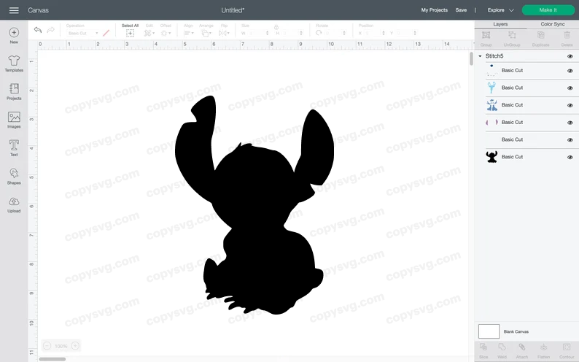579x362 pixels.
Task: Click the canvas vertical scrollbar
Action: click(471, 58)
